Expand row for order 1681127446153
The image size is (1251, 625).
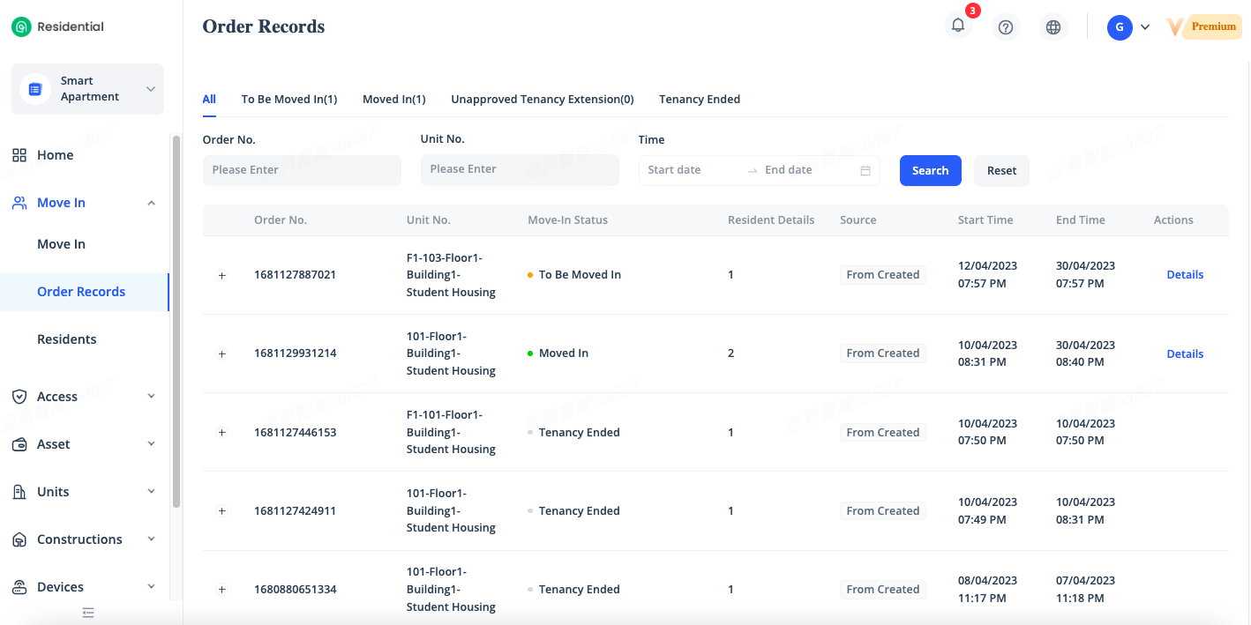coord(222,433)
